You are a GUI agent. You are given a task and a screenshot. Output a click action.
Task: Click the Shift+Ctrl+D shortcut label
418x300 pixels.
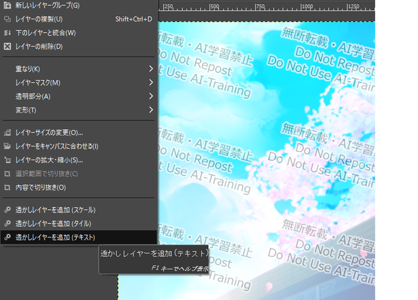tap(133, 19)
